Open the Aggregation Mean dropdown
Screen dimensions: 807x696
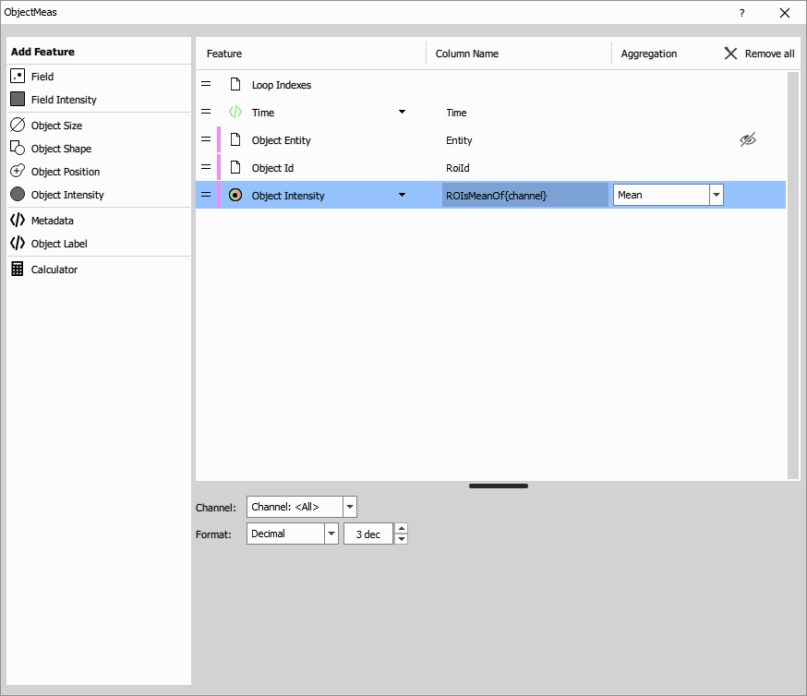pyautogui.click(x=716, y=195)
